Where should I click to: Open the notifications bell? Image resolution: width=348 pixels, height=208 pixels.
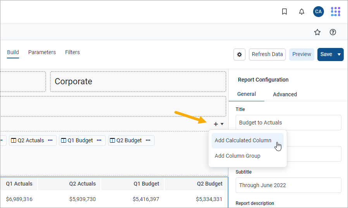click(x=301, y=12)
